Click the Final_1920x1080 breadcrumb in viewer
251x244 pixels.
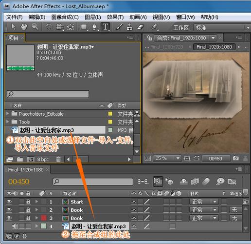(214, 47)
